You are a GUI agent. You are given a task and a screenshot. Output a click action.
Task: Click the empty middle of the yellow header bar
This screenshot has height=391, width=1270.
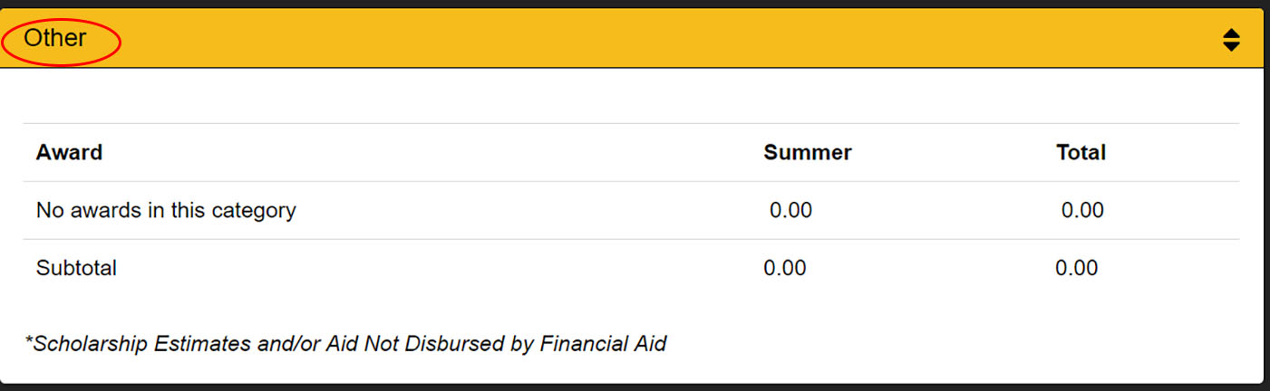635,39
